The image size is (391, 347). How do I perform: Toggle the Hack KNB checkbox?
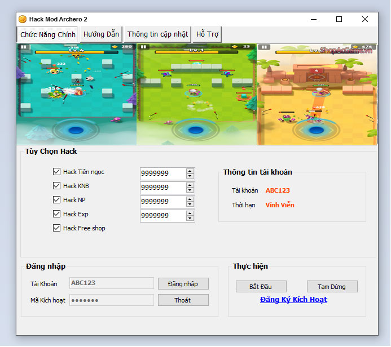click(x=56, y=186)
